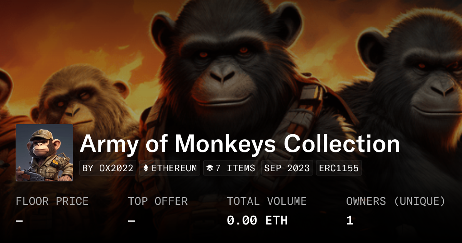Click the TOP OFFER label
462x243 pixels.
(x=158, y=201)
